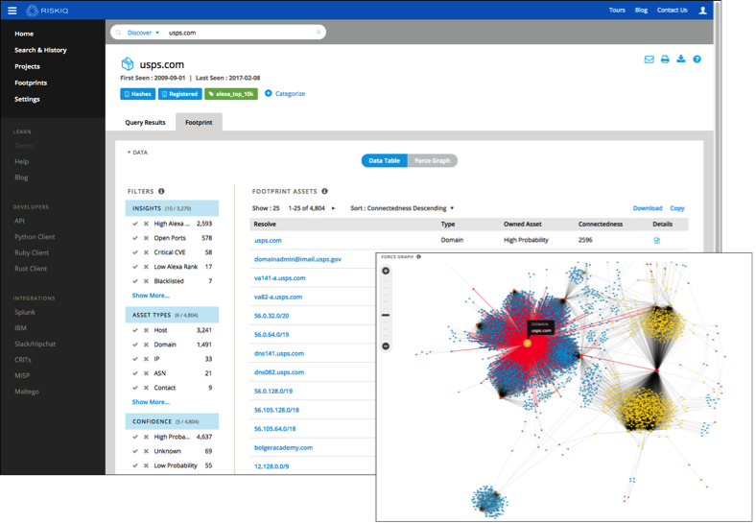Viewport: 756px width, 524px height.
Task: Open Projects in sidebar
Action: tap(27, 66)
